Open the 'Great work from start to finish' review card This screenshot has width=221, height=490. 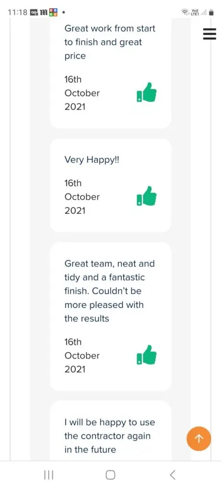coord(110,73)
